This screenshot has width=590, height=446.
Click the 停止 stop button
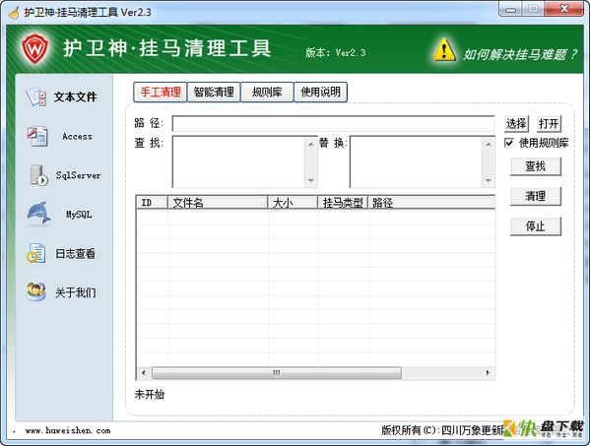point(536,226)
